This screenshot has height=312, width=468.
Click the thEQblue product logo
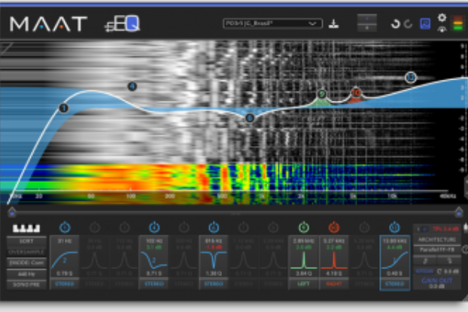click(122, 23)
